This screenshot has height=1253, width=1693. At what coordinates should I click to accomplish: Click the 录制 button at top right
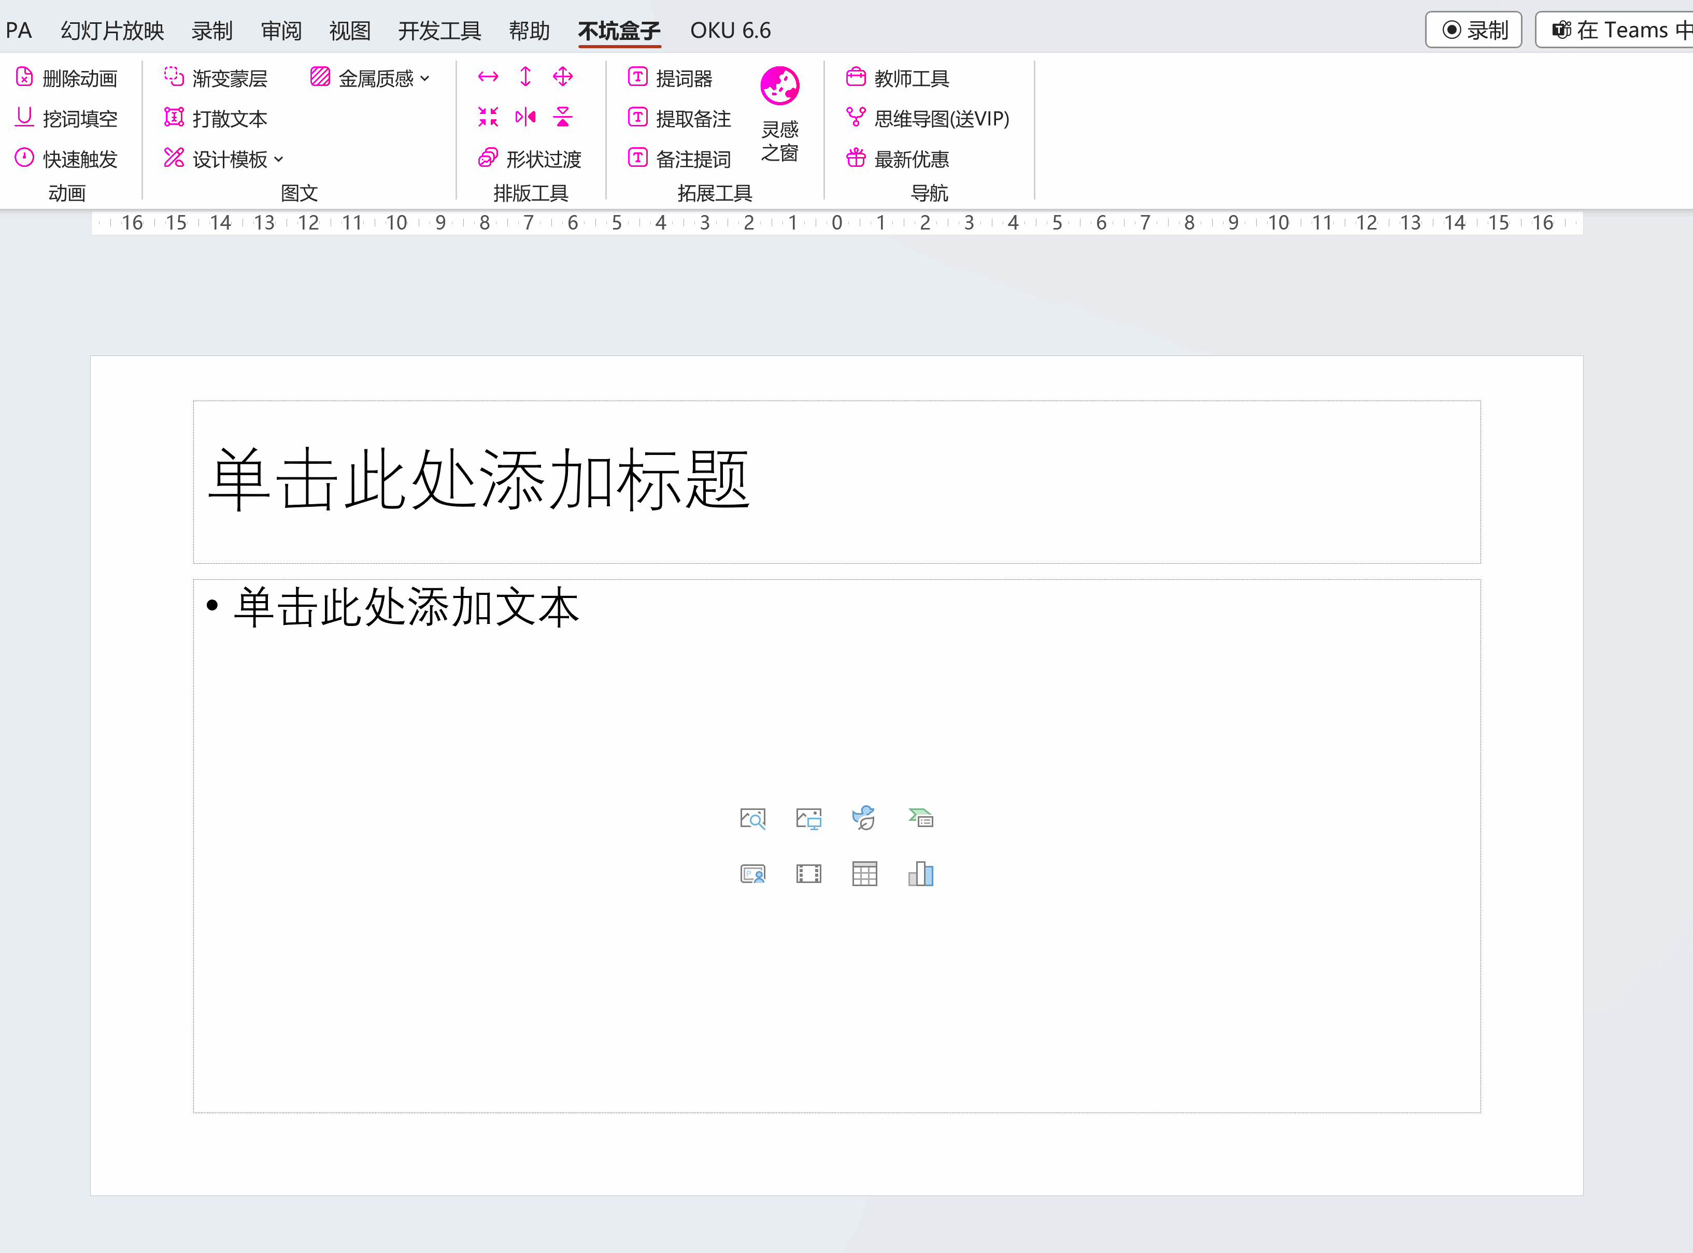[x=1473, y=31]
